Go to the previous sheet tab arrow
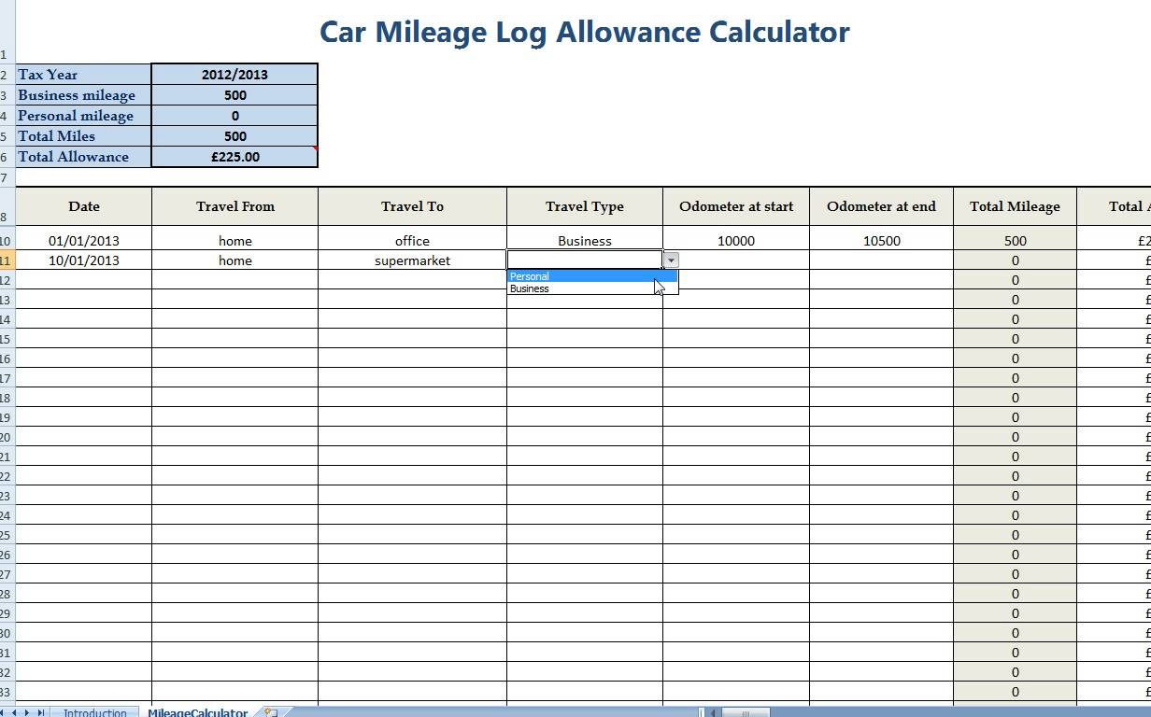 tap(16, 712)
